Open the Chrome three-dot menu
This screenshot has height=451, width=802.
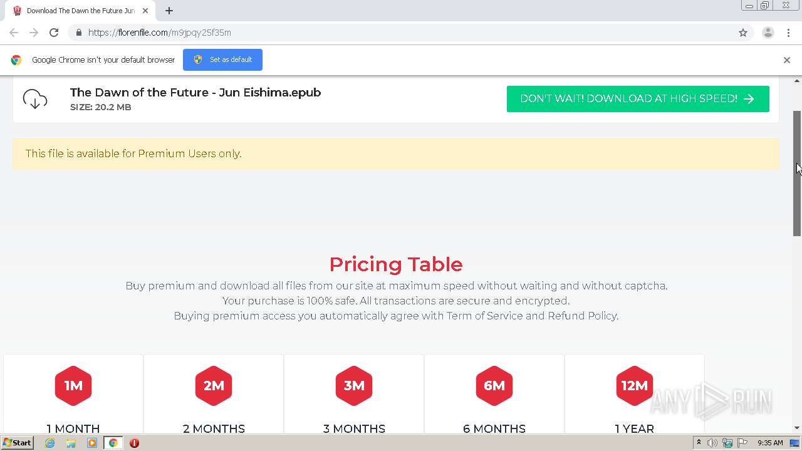(788, 33)
